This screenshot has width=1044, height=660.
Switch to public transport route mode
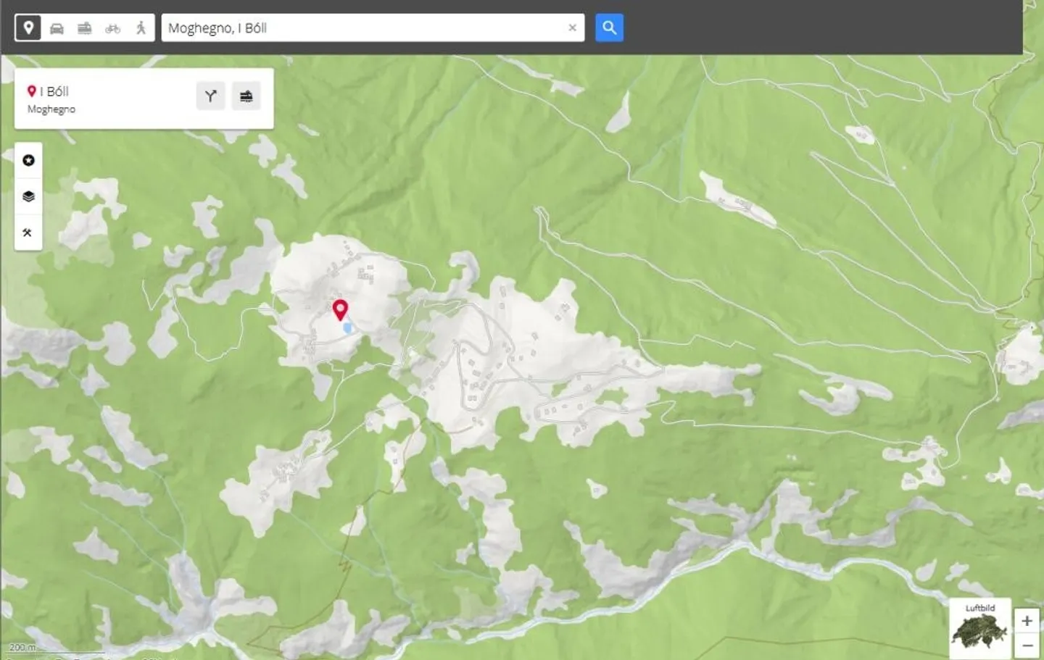pyautogui.click(x=85, y=28)
